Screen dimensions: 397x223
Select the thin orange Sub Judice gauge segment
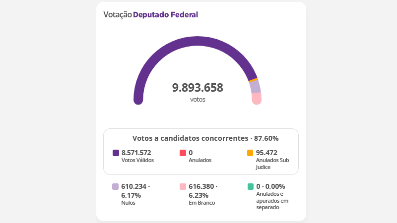point(253,80)
